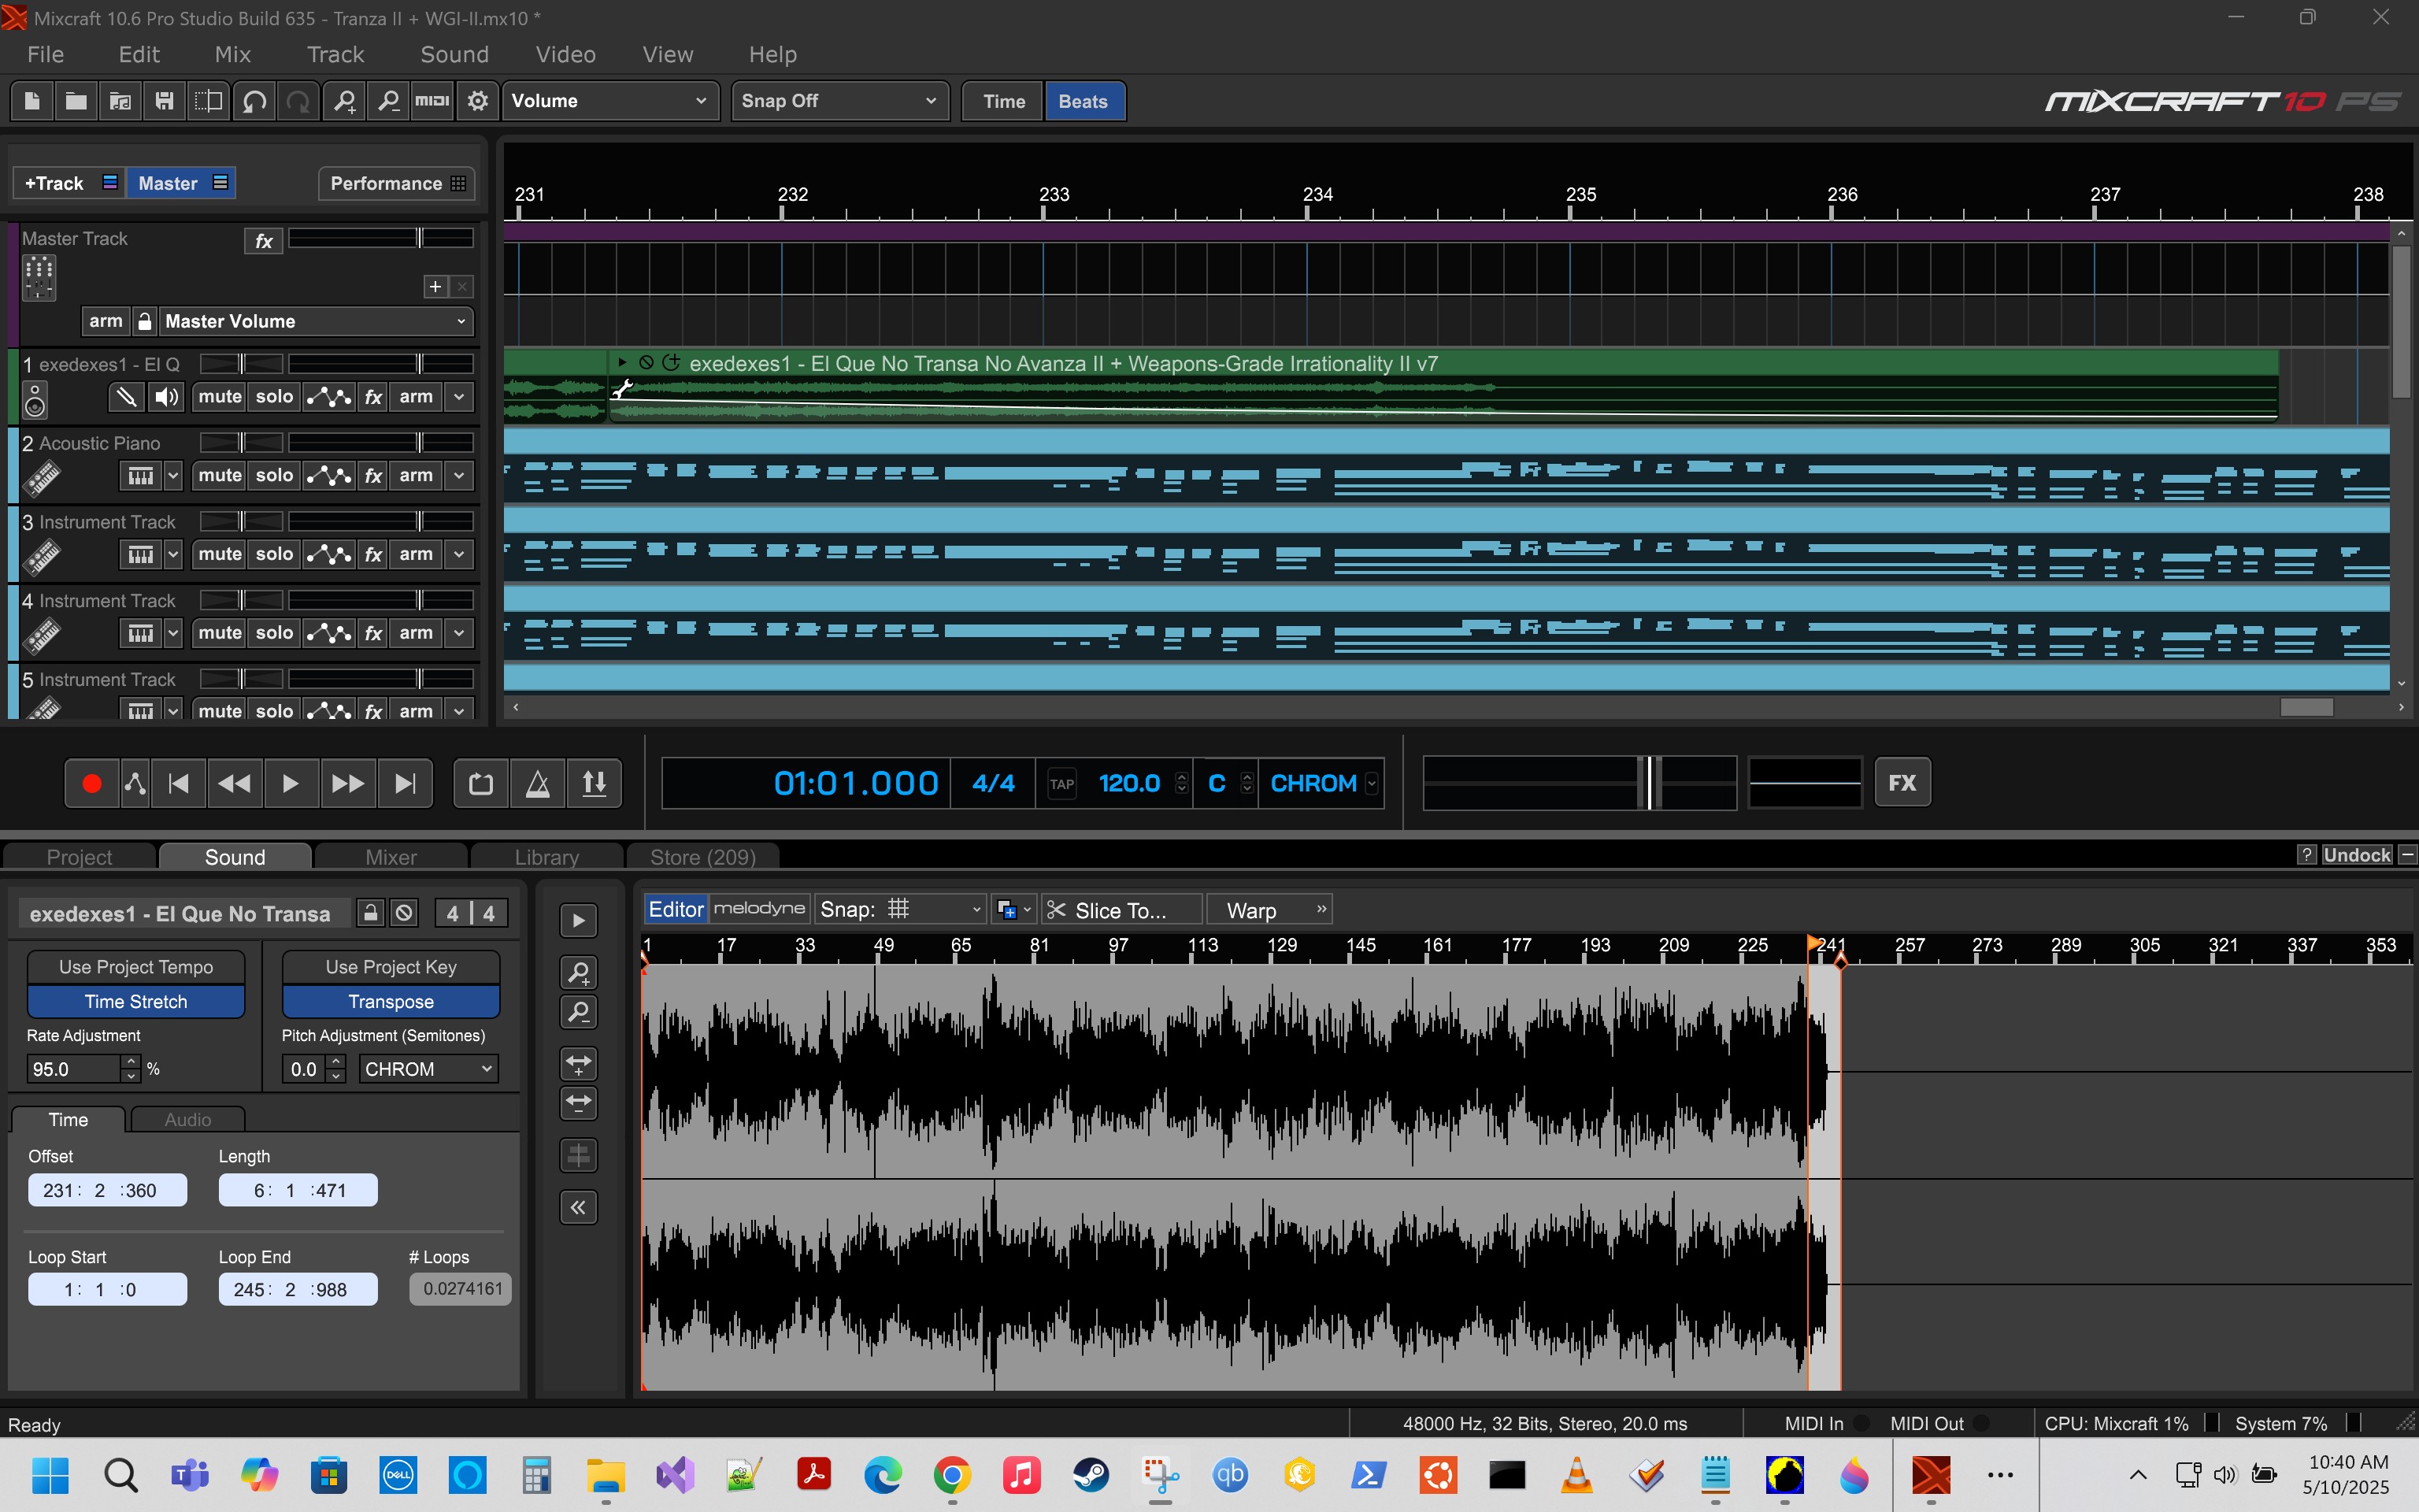
Task: Switch to the Mixer tab
Action: point(391,857)
